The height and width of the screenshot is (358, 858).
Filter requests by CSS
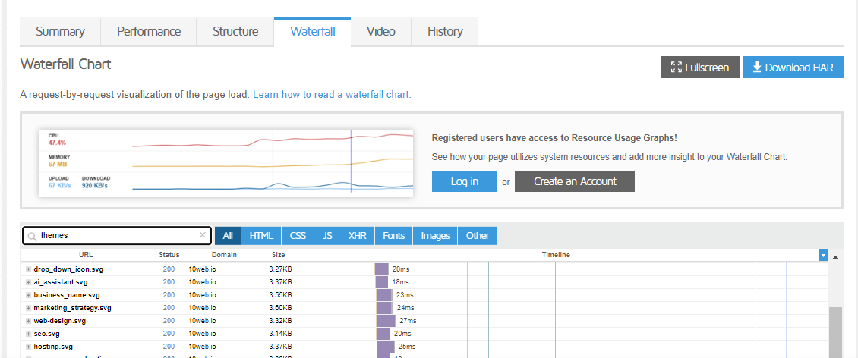click(x=298, y=236)
